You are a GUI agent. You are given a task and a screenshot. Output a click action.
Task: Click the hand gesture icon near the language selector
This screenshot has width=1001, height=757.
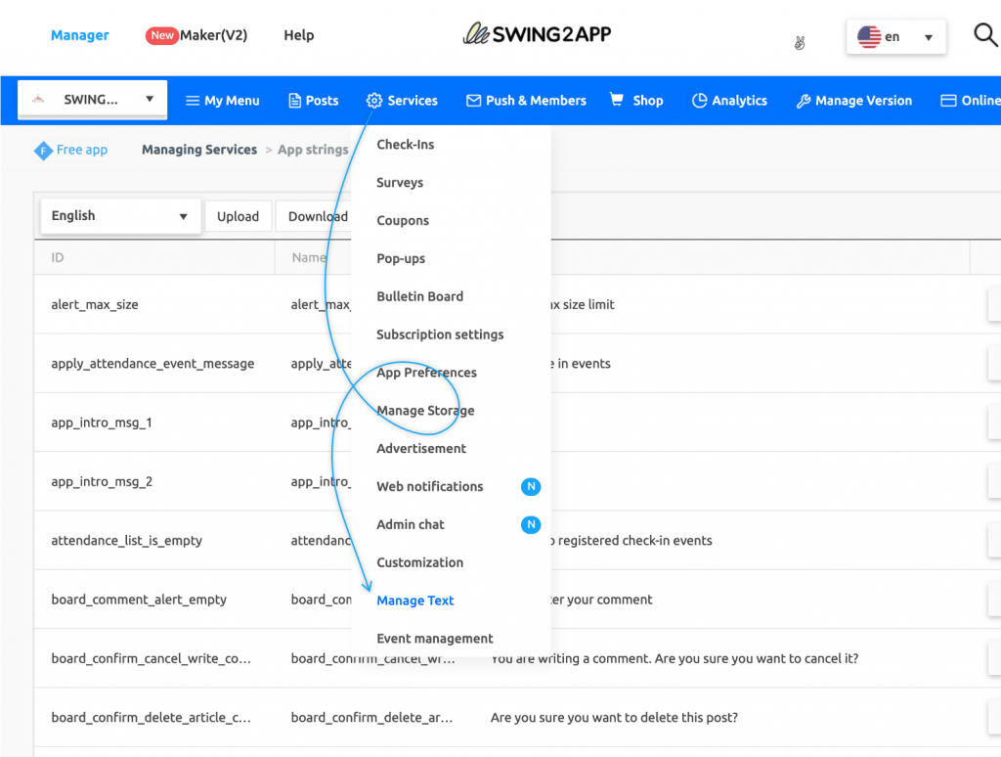click(x=799, y=43)
